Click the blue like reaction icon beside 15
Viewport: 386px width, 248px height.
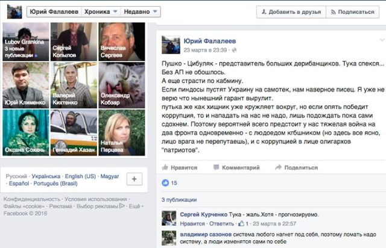(x=165, y=182)
